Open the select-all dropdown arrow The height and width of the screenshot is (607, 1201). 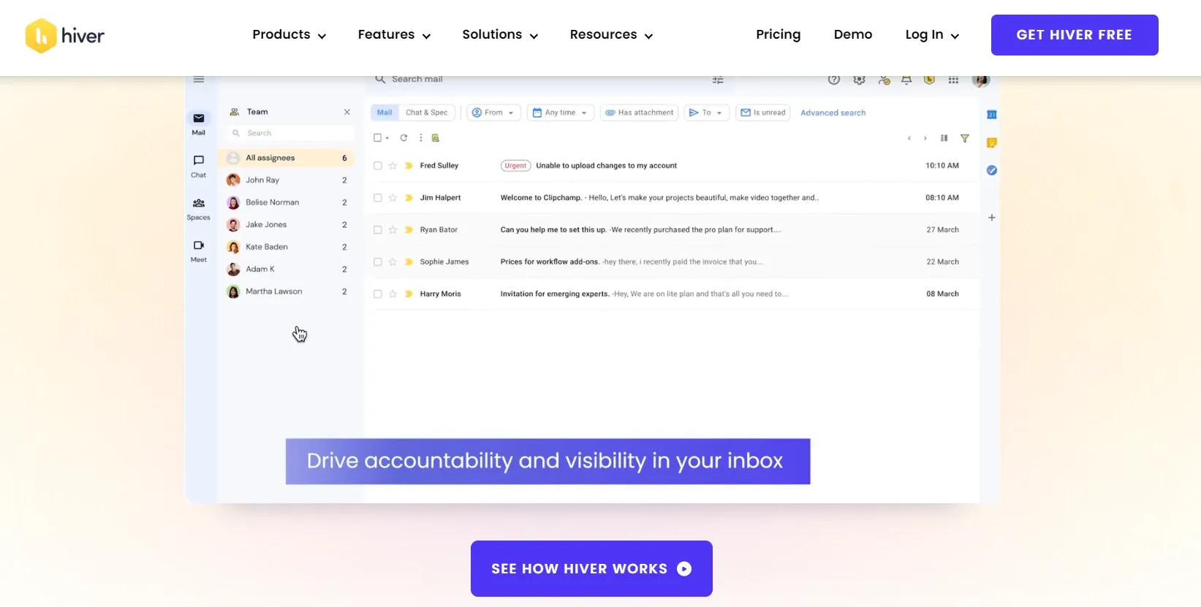click(387, 138)
